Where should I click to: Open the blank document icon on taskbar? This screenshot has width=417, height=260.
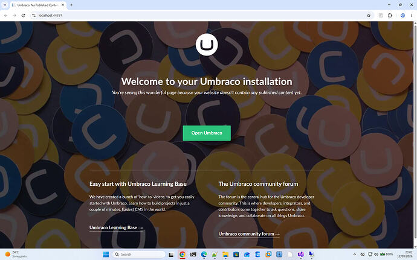pyautogui.click(x=290, y=255)
